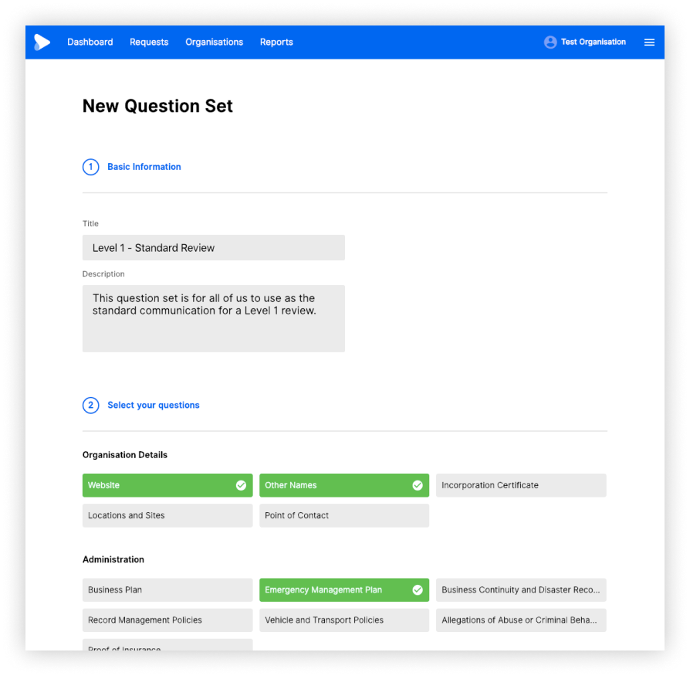Click inside the Description text area
The height and width of the screenshot is (676, 690).
point(214,318)
